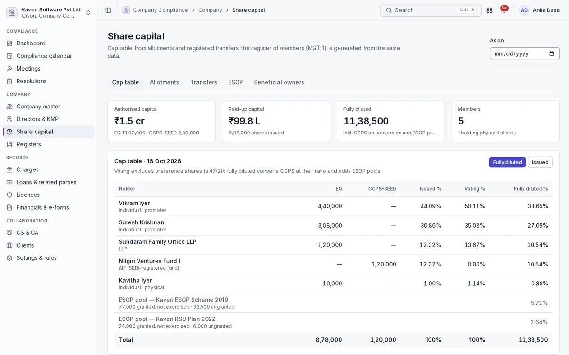Click the Resolutions clipboard icon

[x=9, y=81]
